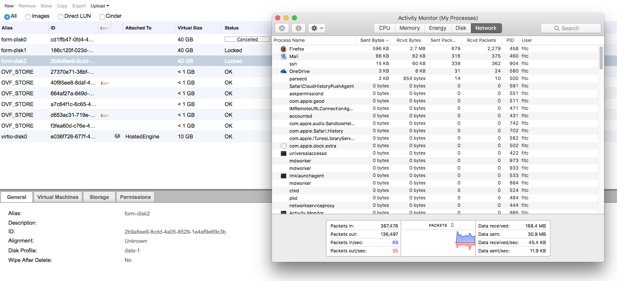This screenshot has width=617, height=281.
Task: Click the HostedEngine VM monitor icon
Action: click(118, 136)
